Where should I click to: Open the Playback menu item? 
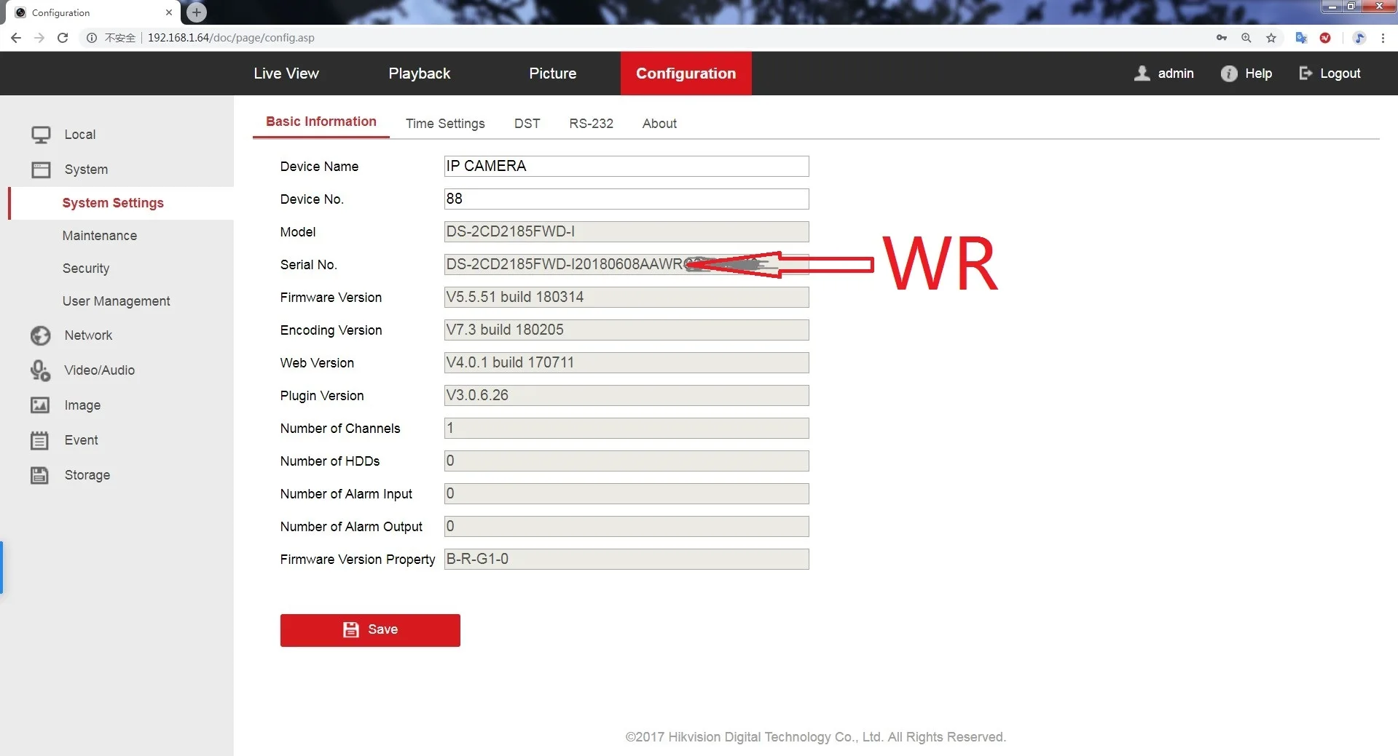pyautogui.click(x=420, y=73)
